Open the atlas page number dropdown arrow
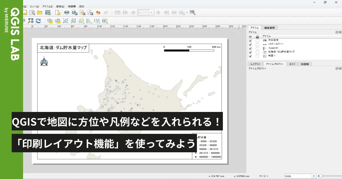 point(151,13)
